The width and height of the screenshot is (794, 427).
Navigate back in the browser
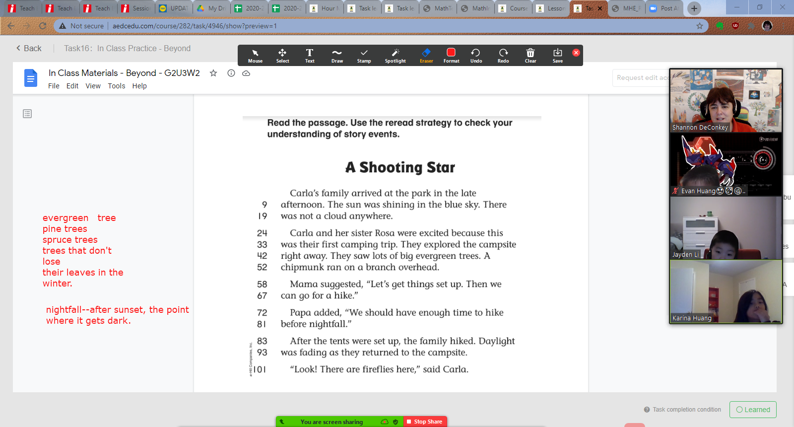pyautogui.click(x=11, y=26)
